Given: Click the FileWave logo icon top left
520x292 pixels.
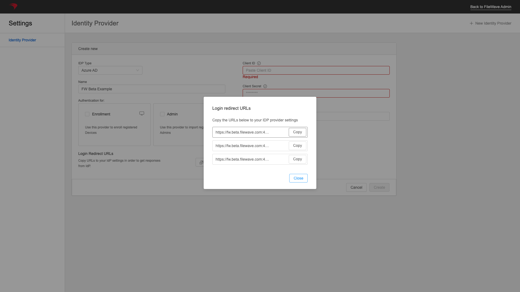Looking at the screenshot, I should tap(13, 6).
